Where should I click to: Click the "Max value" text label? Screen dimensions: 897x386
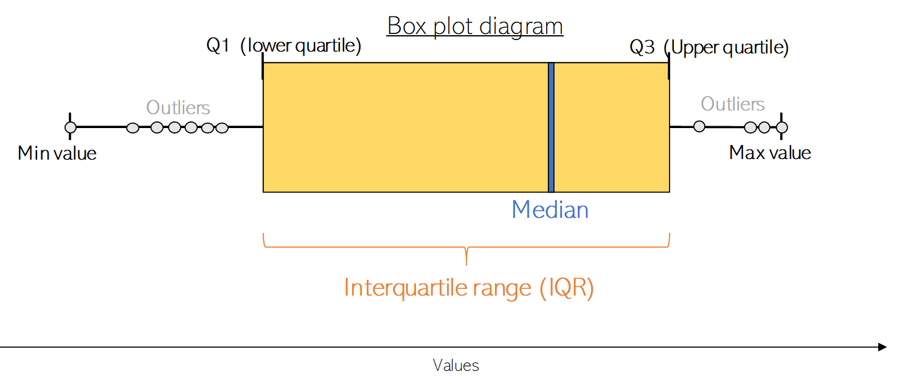coord(770,152)
